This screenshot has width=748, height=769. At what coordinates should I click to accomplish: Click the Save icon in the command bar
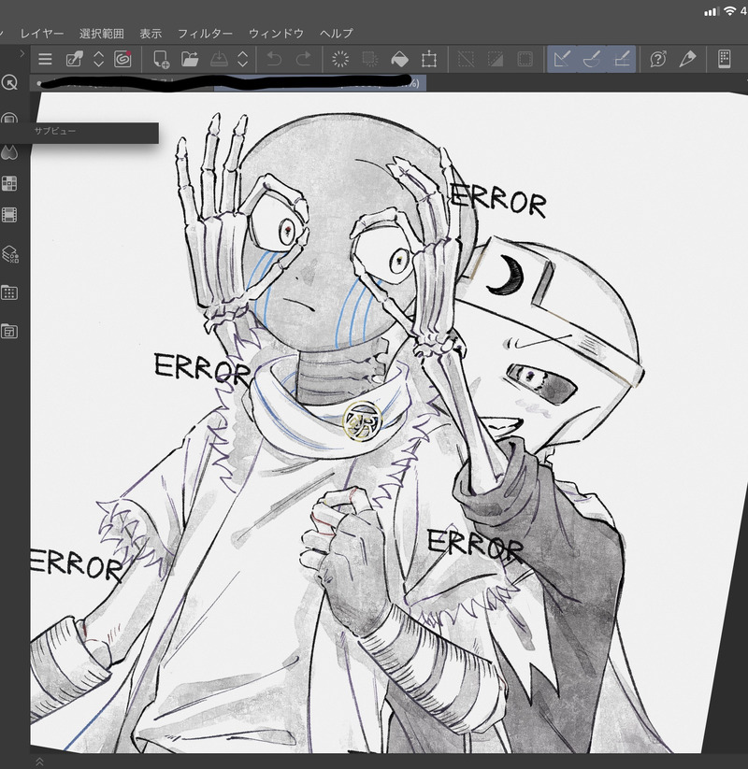(219, 60)
